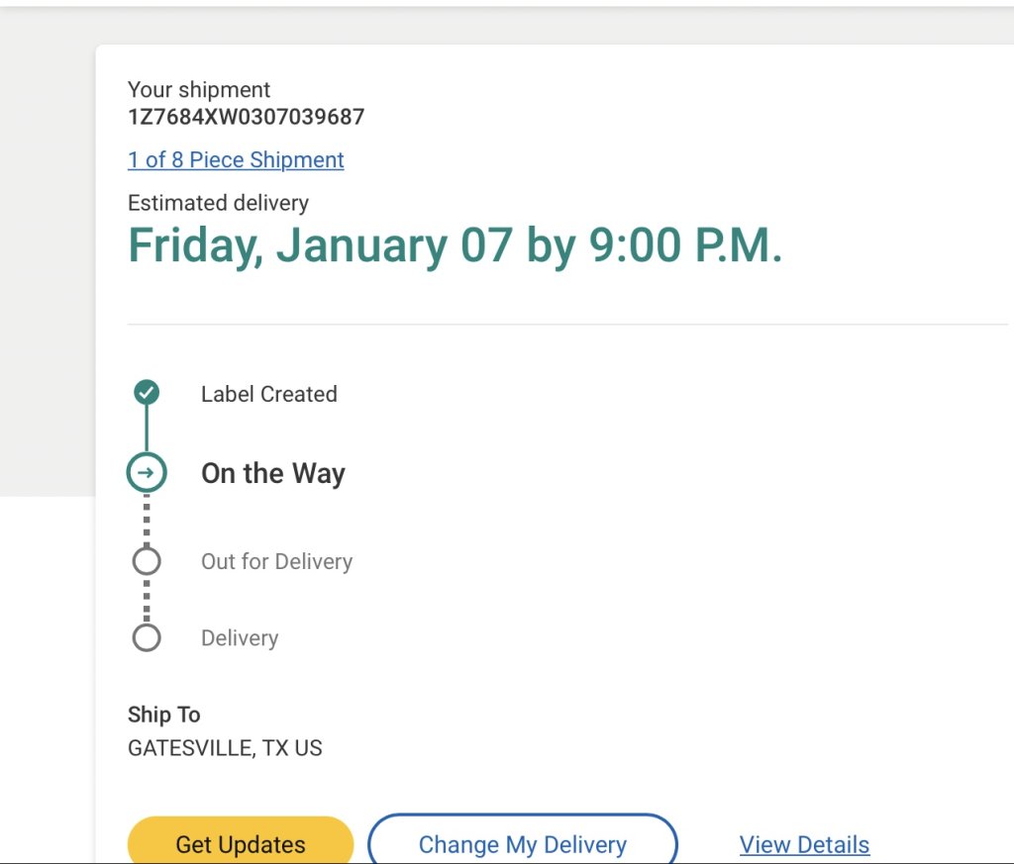Click the Estimated delivery label
Viewport: 1014px width, 864px height.
pyautogui.click(x=219, y=203)
